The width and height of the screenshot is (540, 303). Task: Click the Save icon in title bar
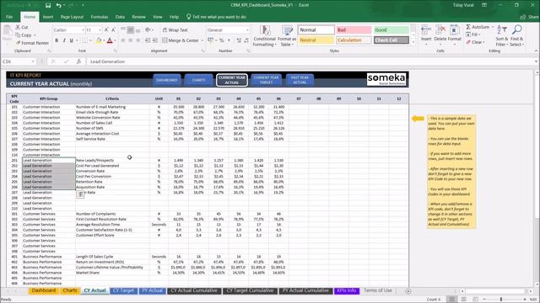(x=48, y=5)
